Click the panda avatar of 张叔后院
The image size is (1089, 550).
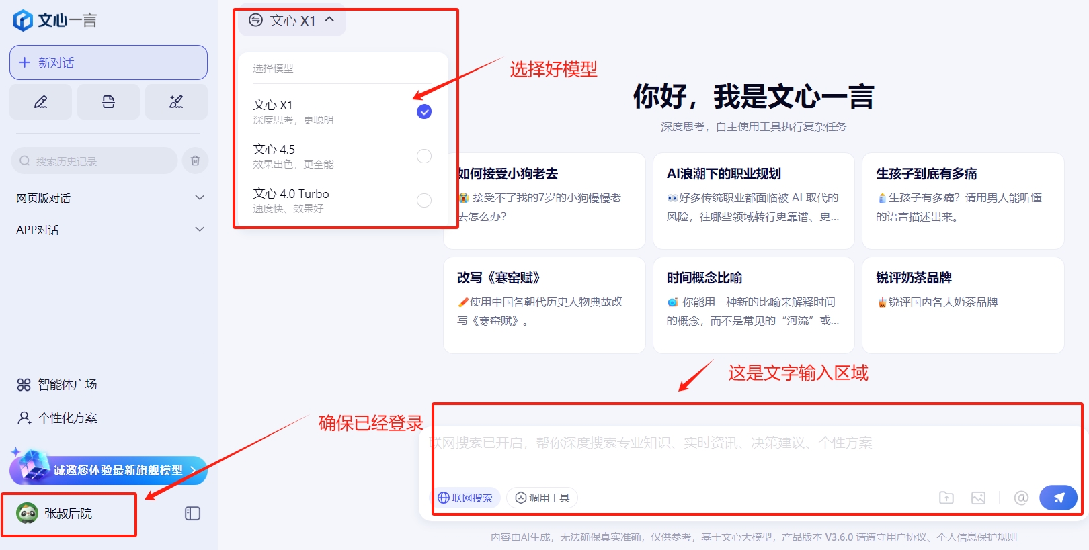click(x=27, y=513)
